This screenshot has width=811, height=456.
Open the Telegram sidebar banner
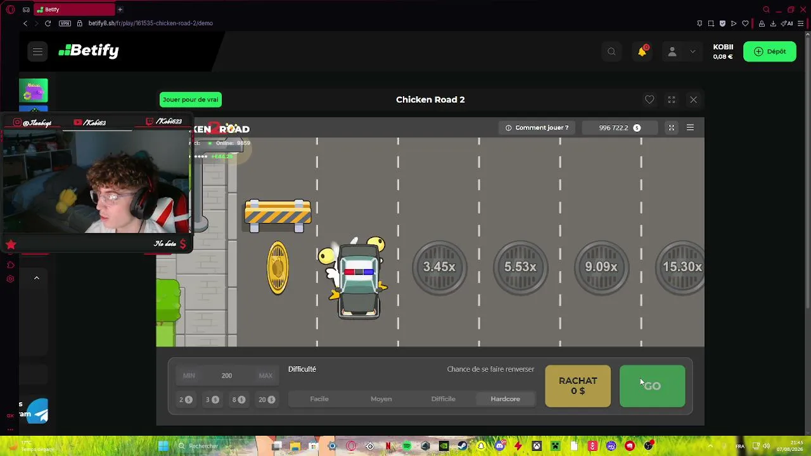tap(34, 410)
